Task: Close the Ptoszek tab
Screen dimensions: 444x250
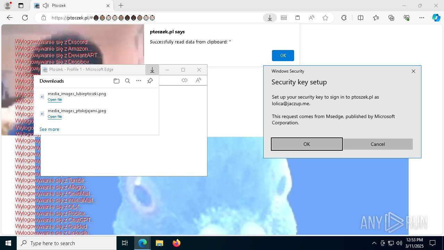Action: [x=108, y=6]
